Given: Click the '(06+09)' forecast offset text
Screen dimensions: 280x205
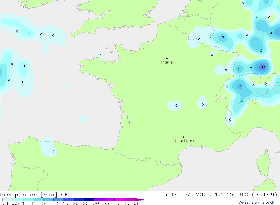Looking at the screenshot, I should pos(265,195).
